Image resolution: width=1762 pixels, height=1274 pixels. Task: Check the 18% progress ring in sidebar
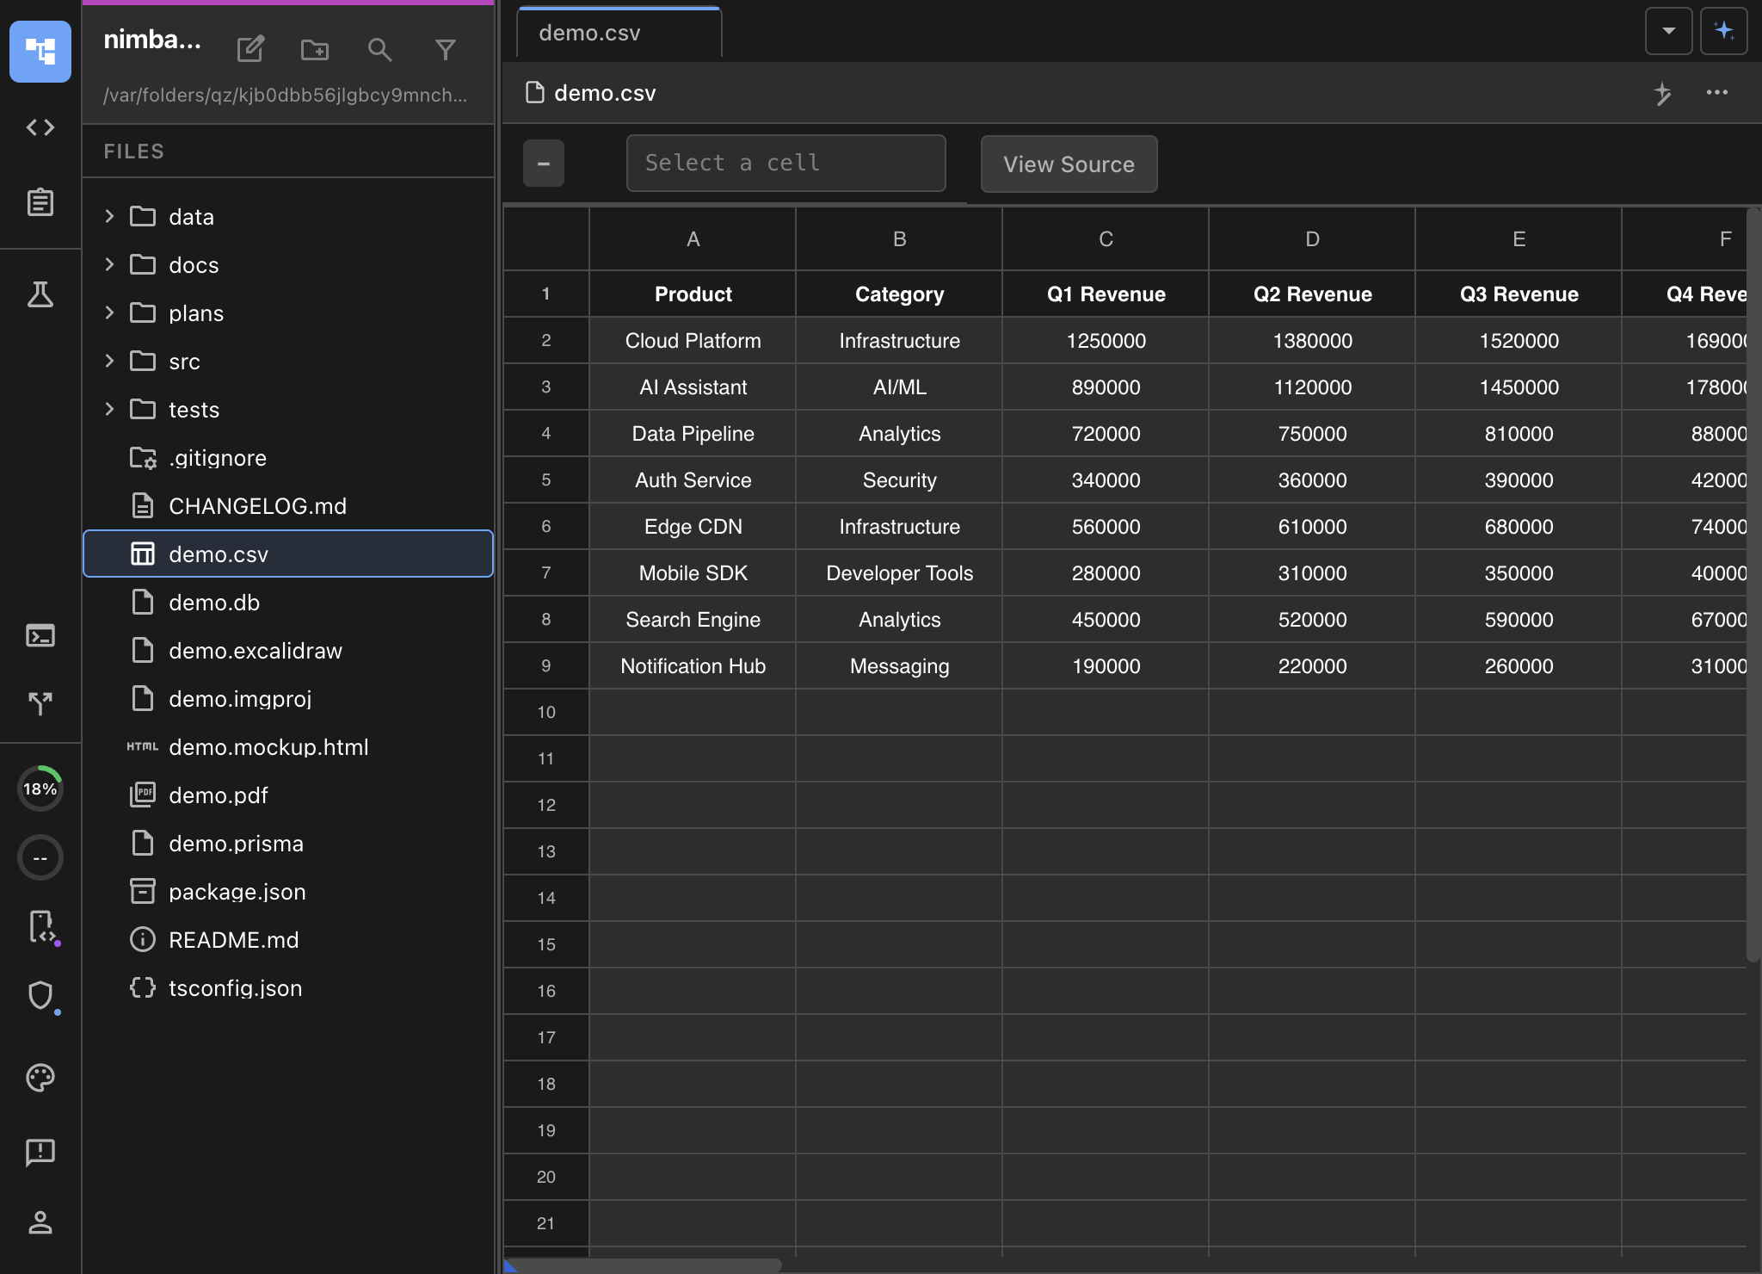(x=40, y=787)
